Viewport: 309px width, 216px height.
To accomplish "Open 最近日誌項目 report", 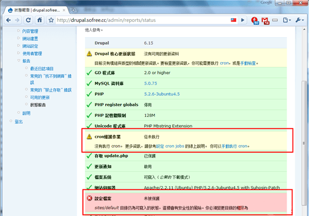I will pos(42,69).
